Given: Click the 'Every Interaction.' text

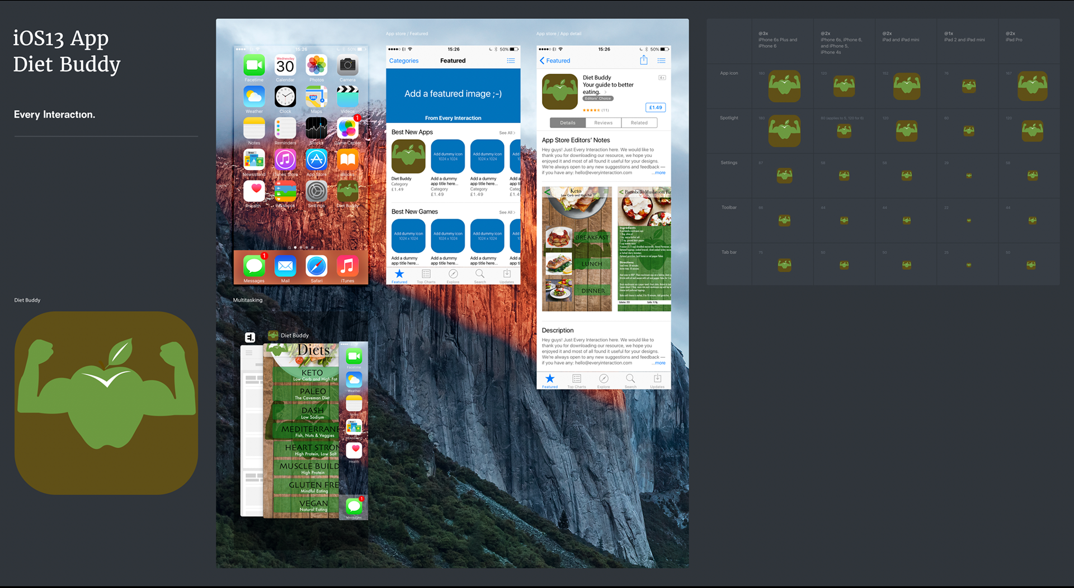Looking at the screenshot, I should (x=54, y=115).
